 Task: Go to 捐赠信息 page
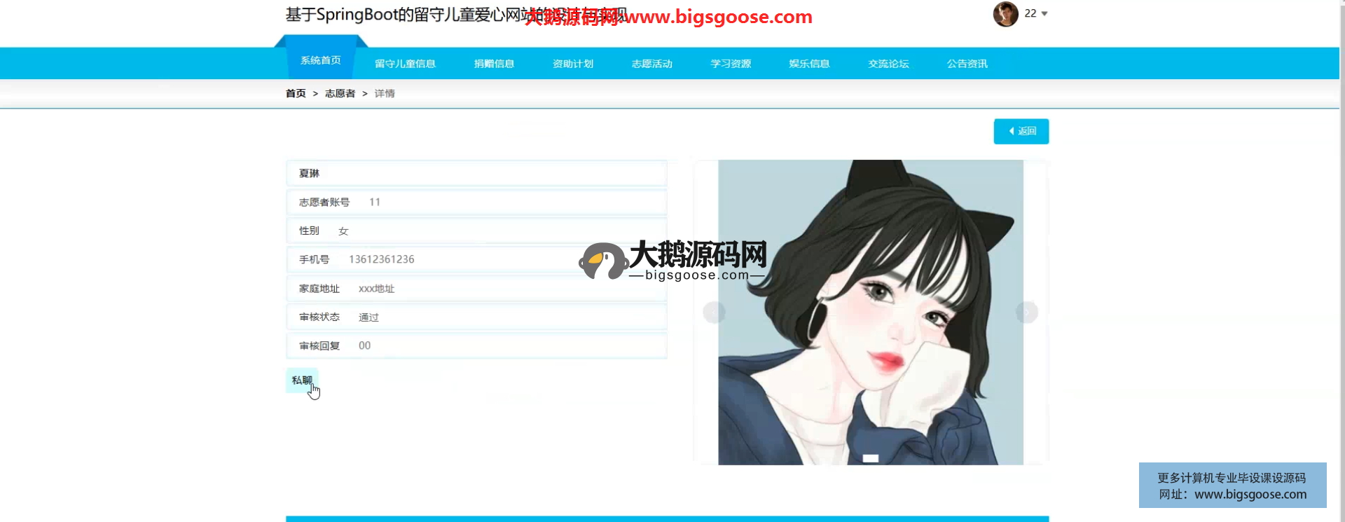(x=494, y=64)
